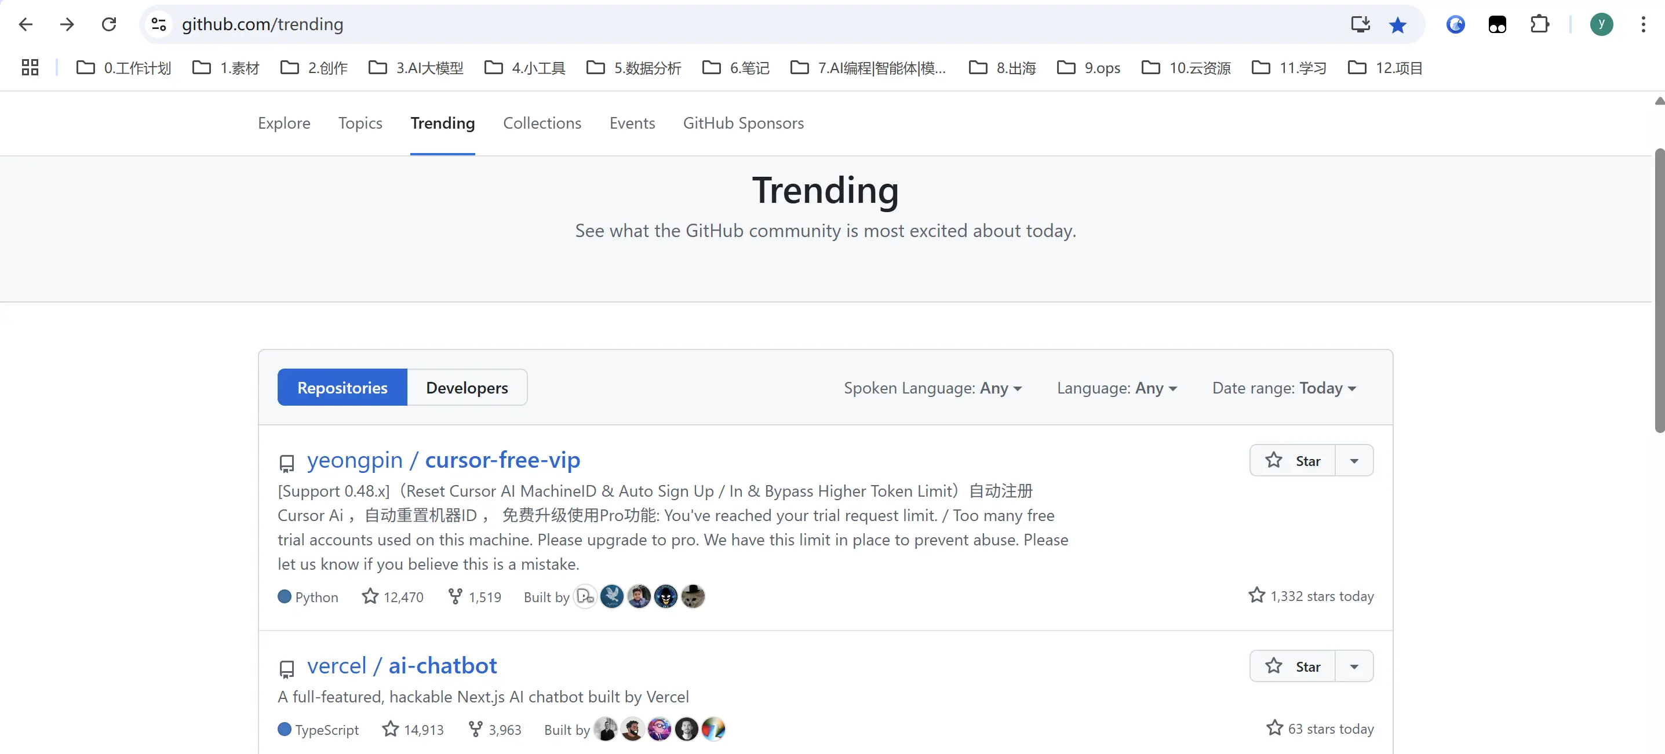This screenshot has width=1665, height=754.
Task: Click the star count 12,470 for cursor-free-vip
Action: (x=393, y=596)
